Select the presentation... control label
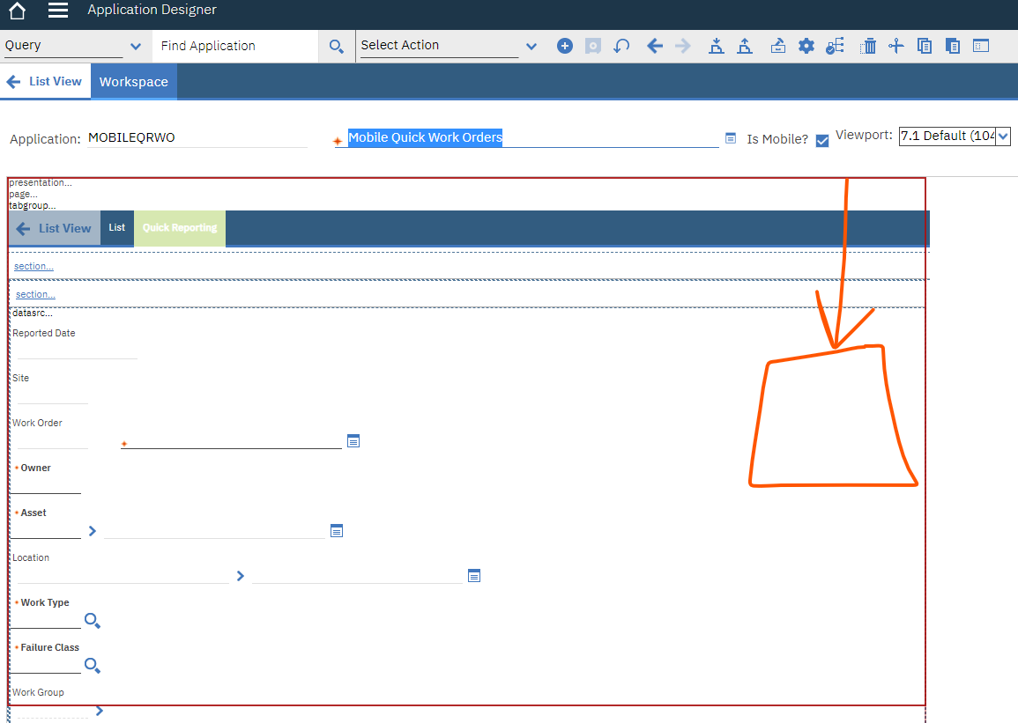The height and width of the screenshot is (723, 1018). 41,183
